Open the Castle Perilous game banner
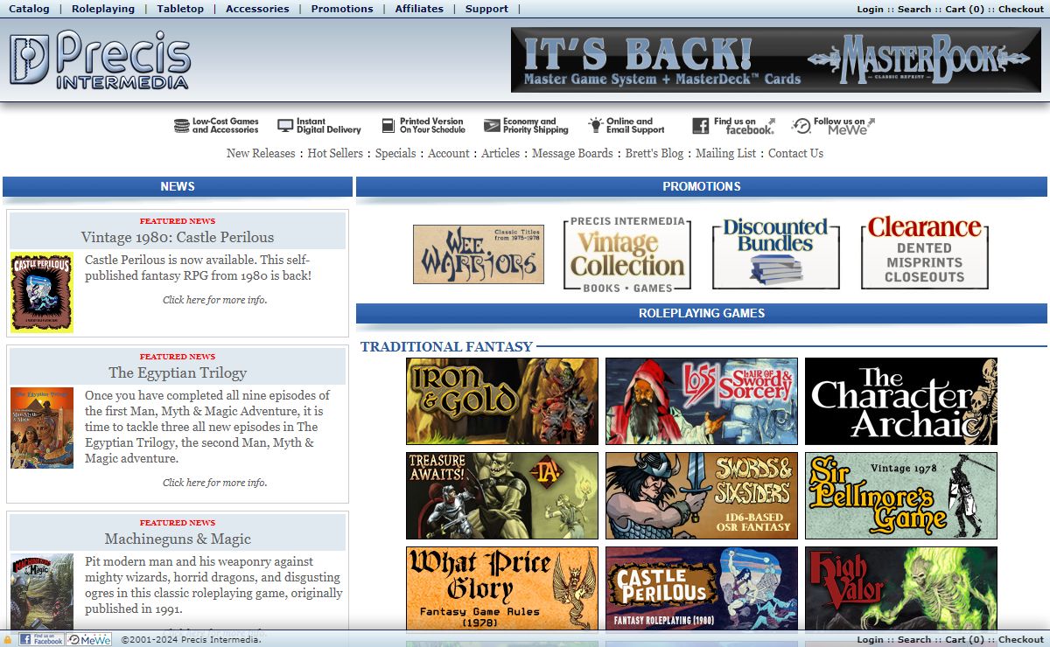This screenshot has width=1050, height=647. pos(702,588)
